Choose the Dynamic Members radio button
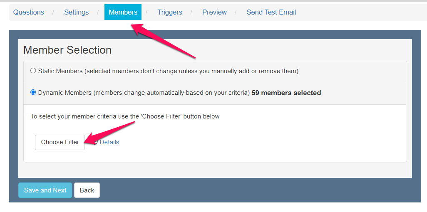Screen dimensions: 427x212 click(33, 92)
